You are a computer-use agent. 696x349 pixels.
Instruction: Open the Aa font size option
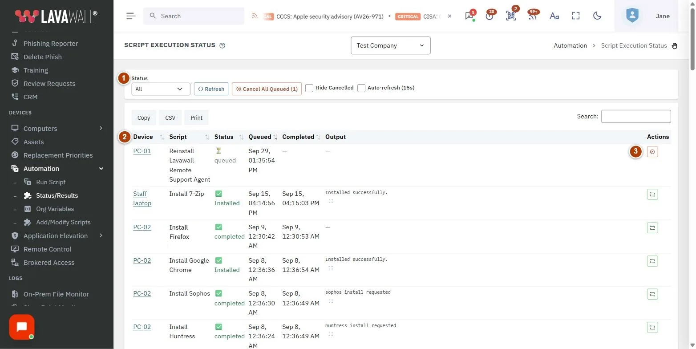(x=554, y=16)
